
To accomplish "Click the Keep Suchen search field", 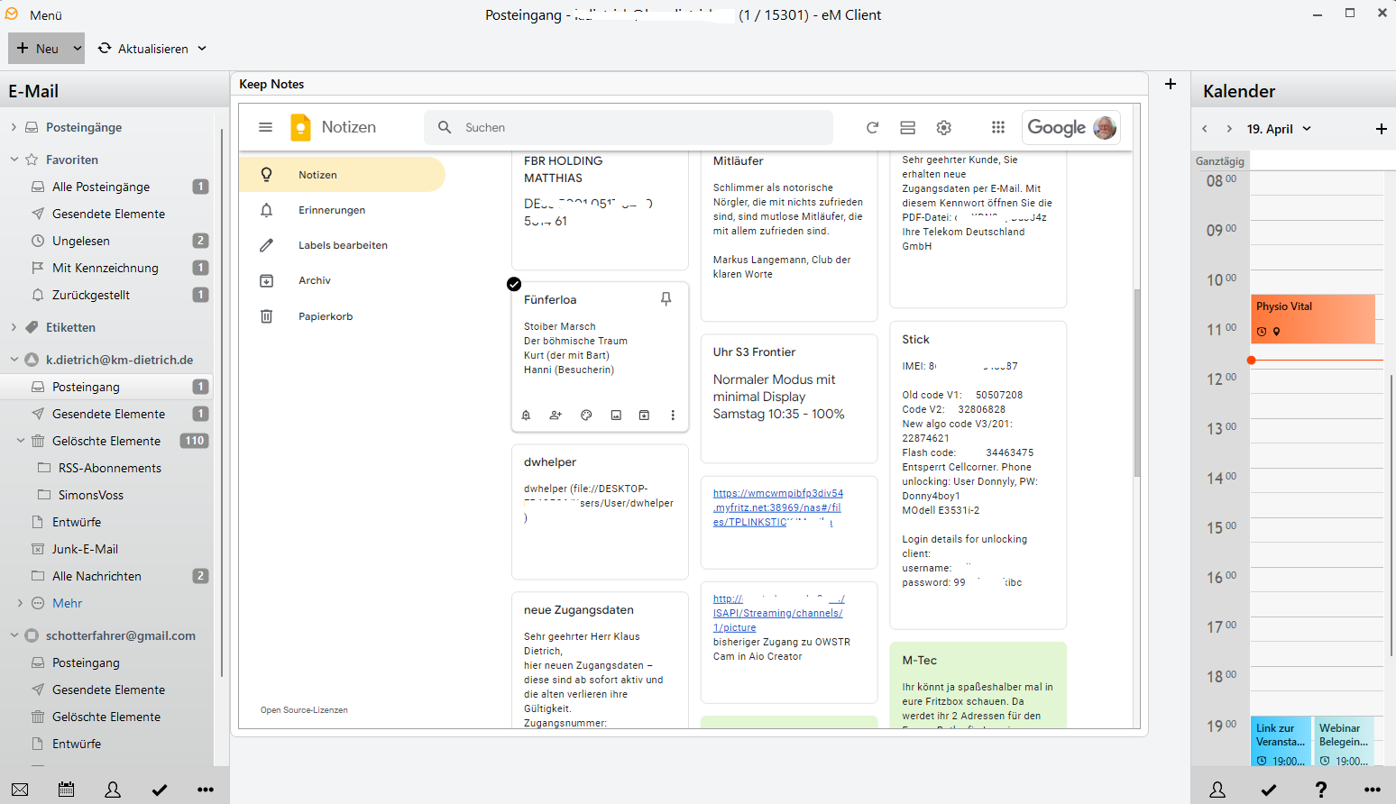I will (x=629, y=128).
